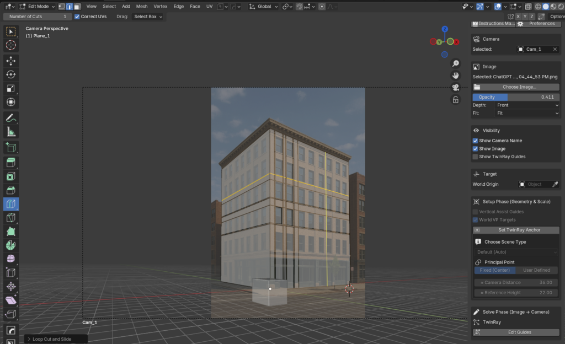565x344 pixels.
Task: Select the Move tool in toolbar
Action: click(x=10, y=61)
